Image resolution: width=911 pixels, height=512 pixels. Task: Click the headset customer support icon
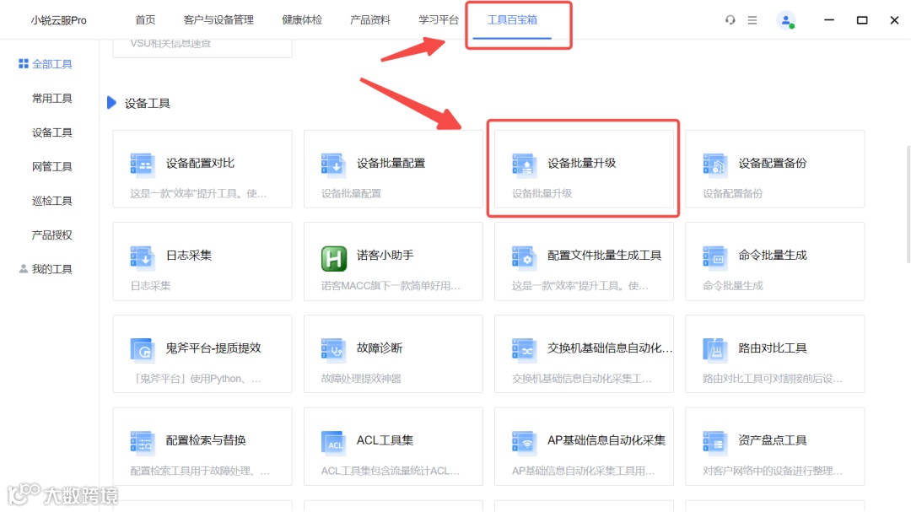[x=730, y=20]
